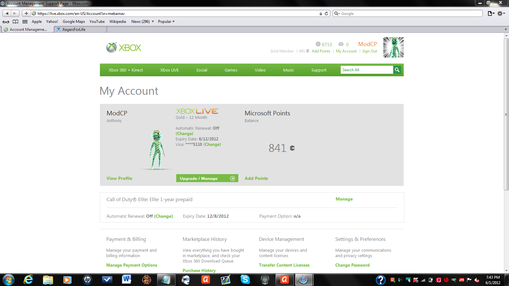Open the messages envelope icon
The width and height of the screenshot is (509, 286).
pos(341,44)
